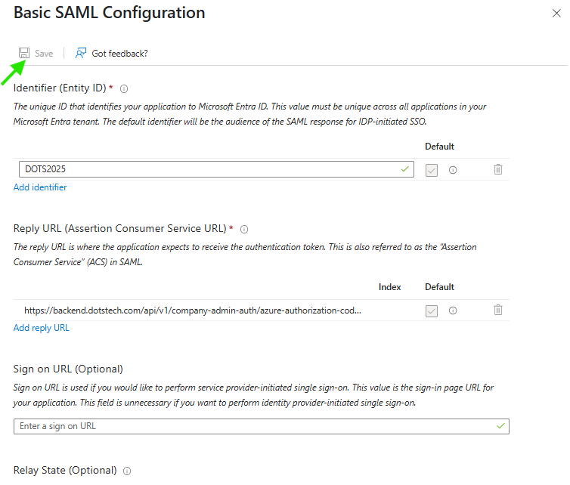Image resolution: width=570 pixels, height=485 pixels.
Task: Click the Enter a sign on URL field
Action: (x=257, y=426)
